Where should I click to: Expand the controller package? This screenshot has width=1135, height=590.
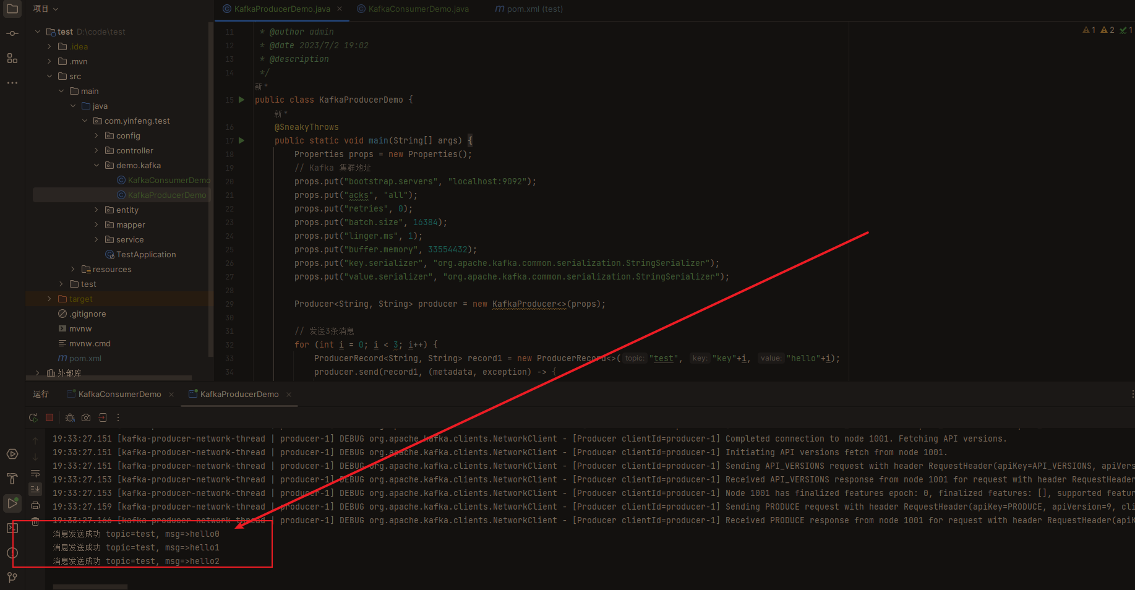click(96, 150)
